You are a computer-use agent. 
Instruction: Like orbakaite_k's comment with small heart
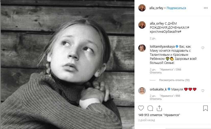pos(203,90)
